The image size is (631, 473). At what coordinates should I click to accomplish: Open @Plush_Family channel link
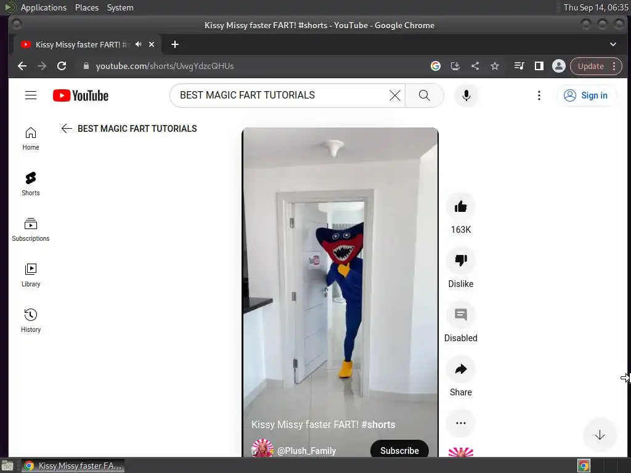pos(306,451)
